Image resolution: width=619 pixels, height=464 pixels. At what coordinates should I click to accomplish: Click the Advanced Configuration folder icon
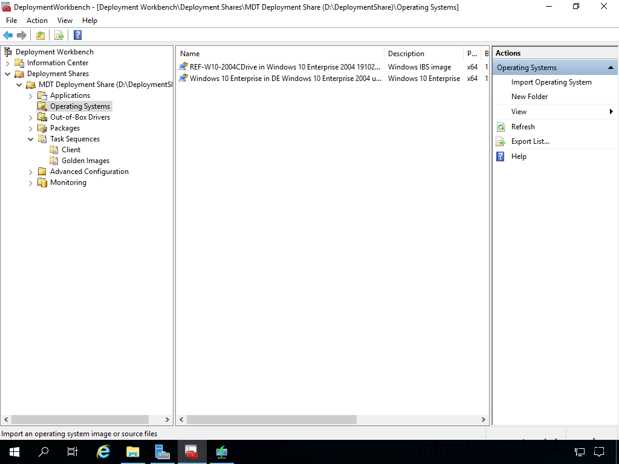pyautogui.click(x=42, y=172)
